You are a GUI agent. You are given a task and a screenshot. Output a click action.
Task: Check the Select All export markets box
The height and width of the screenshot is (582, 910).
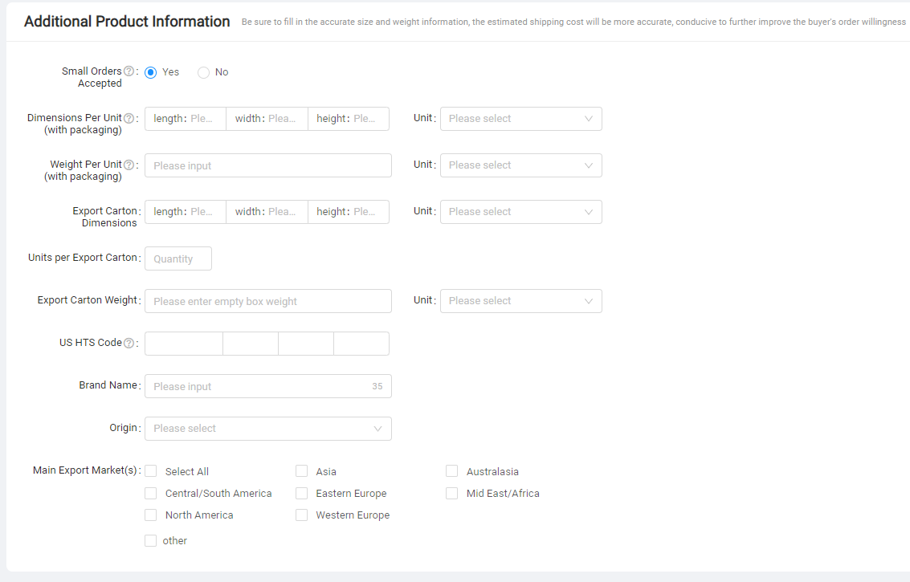[151, 471]
